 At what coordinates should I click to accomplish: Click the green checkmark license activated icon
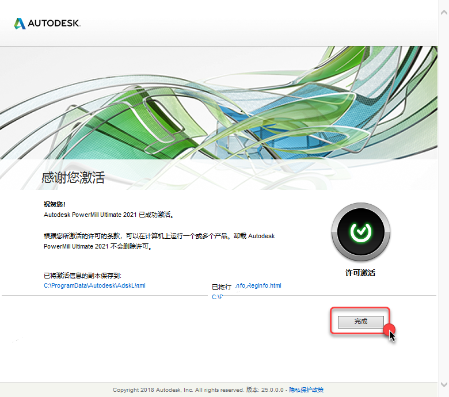[360, 232]
